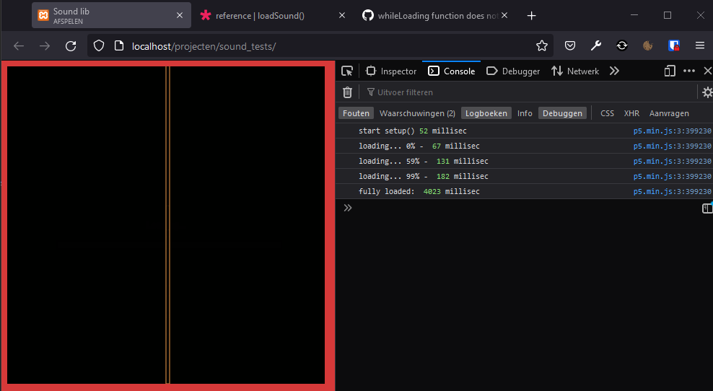This screenshot has width=713, height=391.
Task: Click the orange vertical playhead line
Action: (x=168, y=225)
